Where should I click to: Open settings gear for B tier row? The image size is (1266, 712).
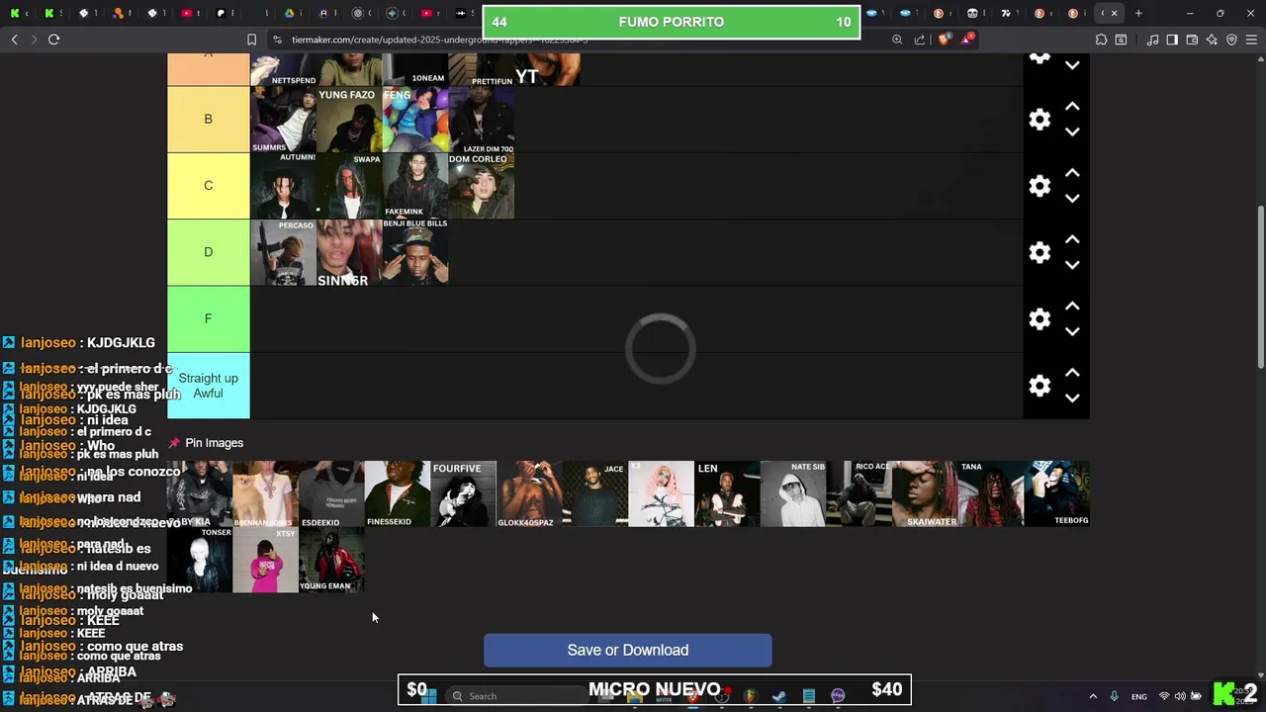(1040, 120)
